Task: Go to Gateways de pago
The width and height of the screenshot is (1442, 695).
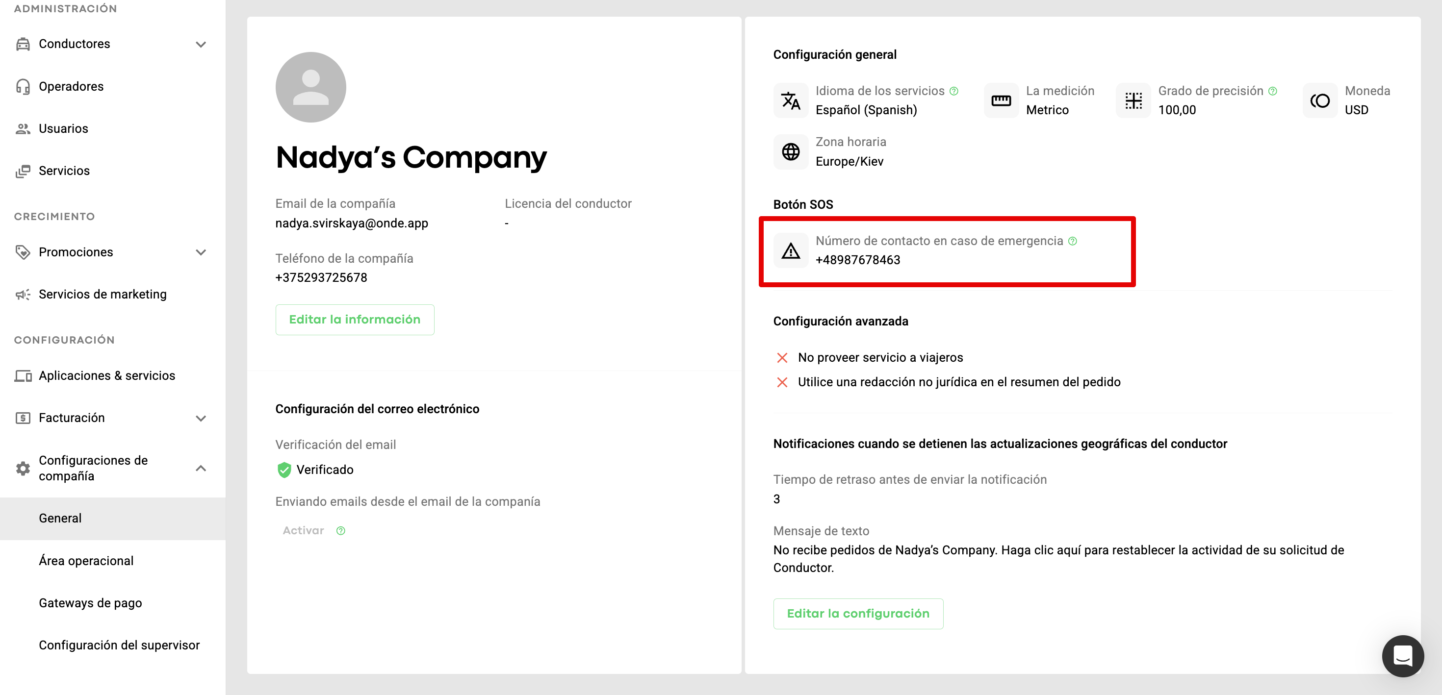Action: 90,603
